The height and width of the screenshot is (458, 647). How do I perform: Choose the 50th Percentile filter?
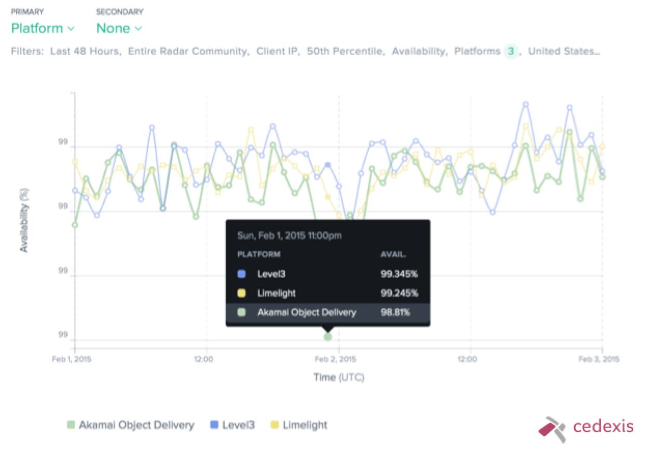coord(345,51)
